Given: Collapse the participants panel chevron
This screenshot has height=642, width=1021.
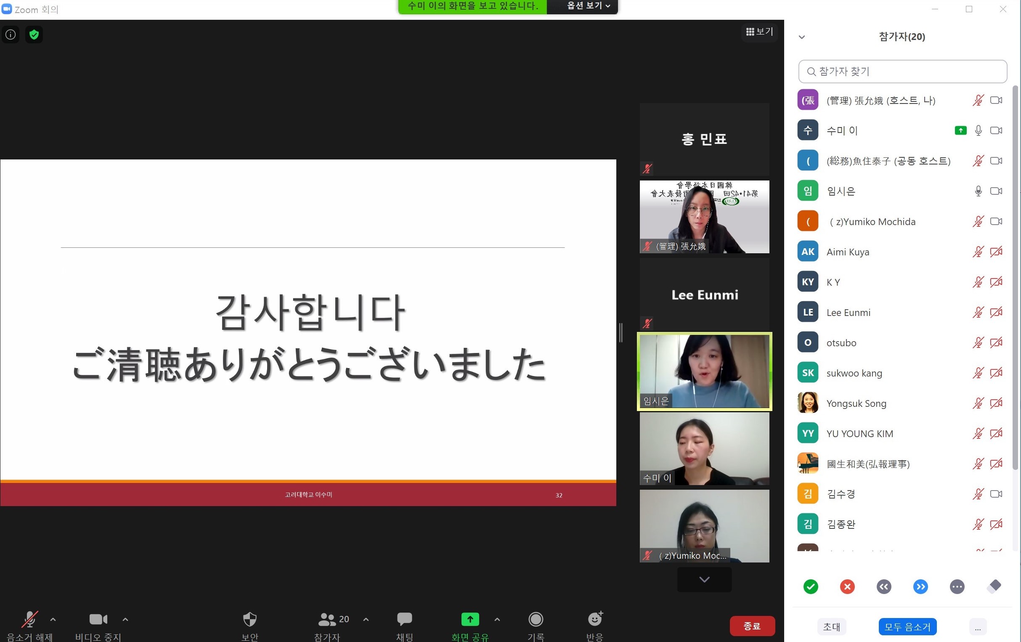Looking at the screenshot, I should click(801, 37).
